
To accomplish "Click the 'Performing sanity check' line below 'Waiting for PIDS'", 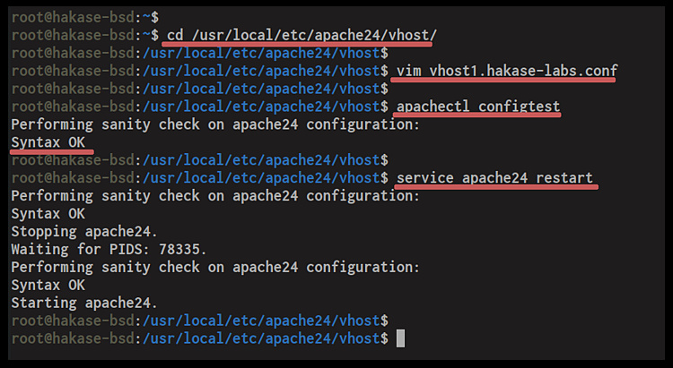I will (x=214, y=267).
